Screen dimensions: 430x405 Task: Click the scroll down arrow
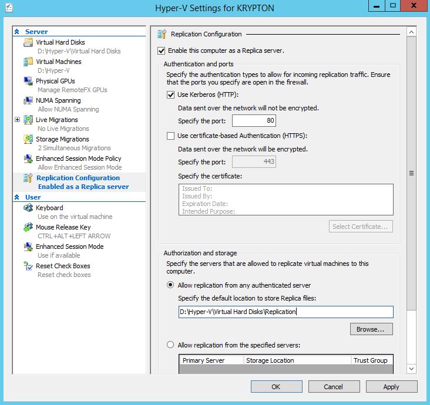(411, 369)
